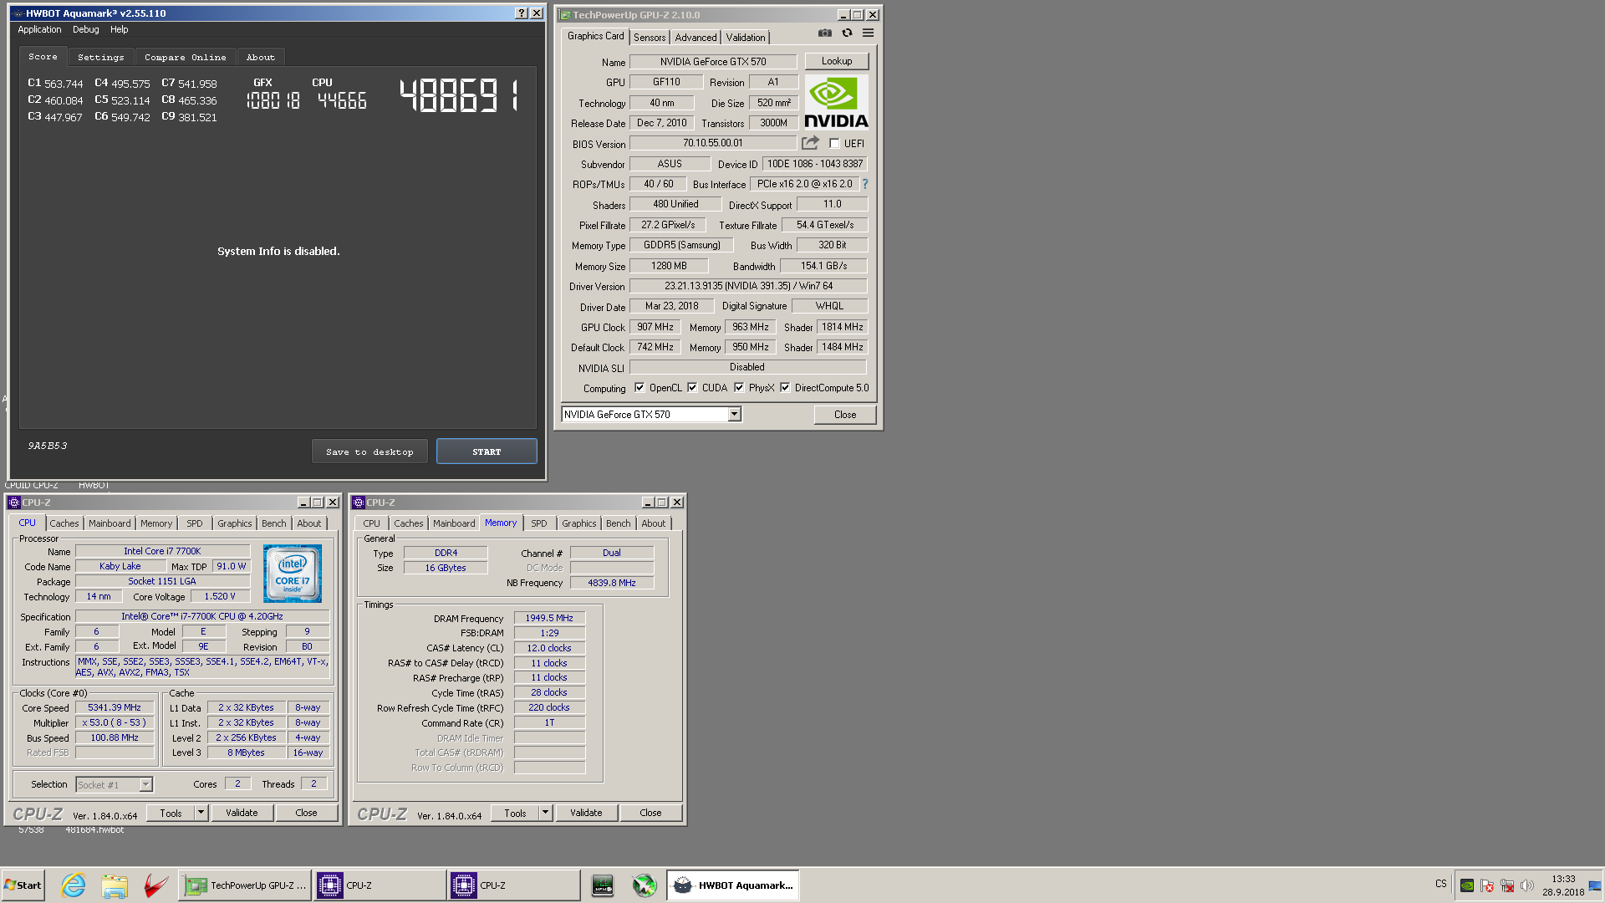Click the BIOS export share arrow icon
Viewport: 1605px width, 903px height.
(810, 143)
